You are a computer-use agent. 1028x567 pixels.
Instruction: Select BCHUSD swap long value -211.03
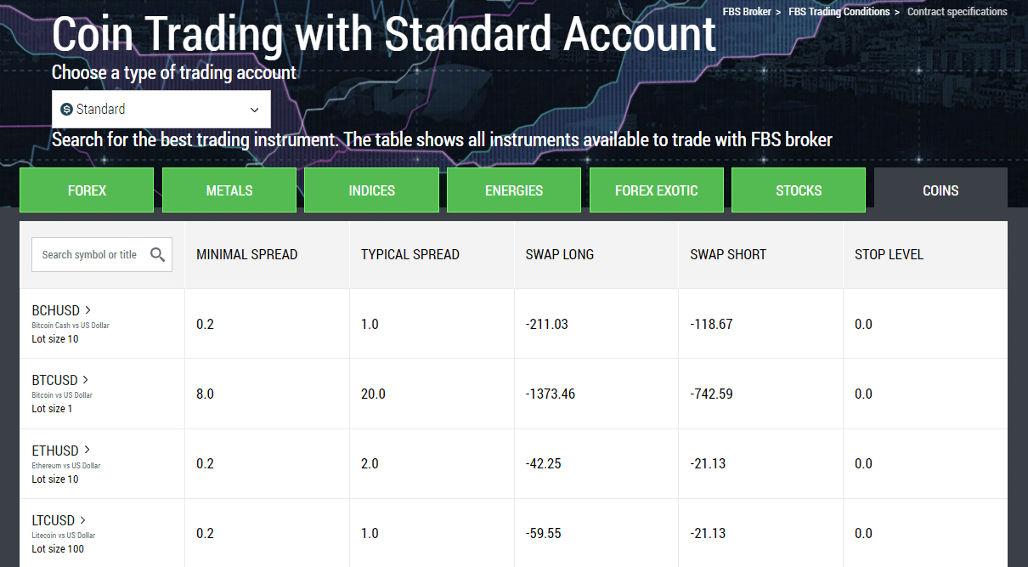coord(547,324)
